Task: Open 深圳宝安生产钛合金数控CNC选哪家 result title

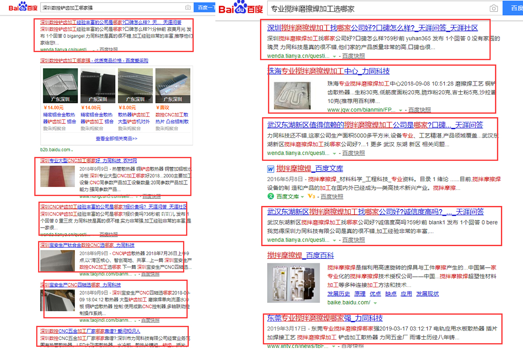Action: [x=87, y=245]
